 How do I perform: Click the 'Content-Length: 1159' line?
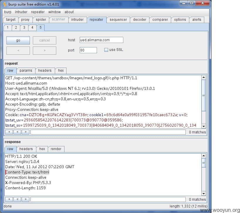(x=25, y=188)
